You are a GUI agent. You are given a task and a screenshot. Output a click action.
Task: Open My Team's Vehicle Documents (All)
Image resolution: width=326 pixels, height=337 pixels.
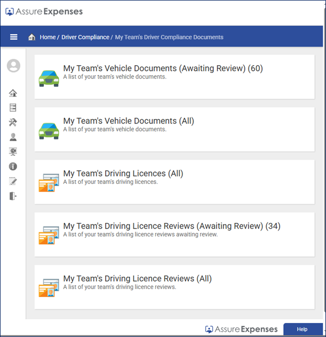[x=129, y=121]
